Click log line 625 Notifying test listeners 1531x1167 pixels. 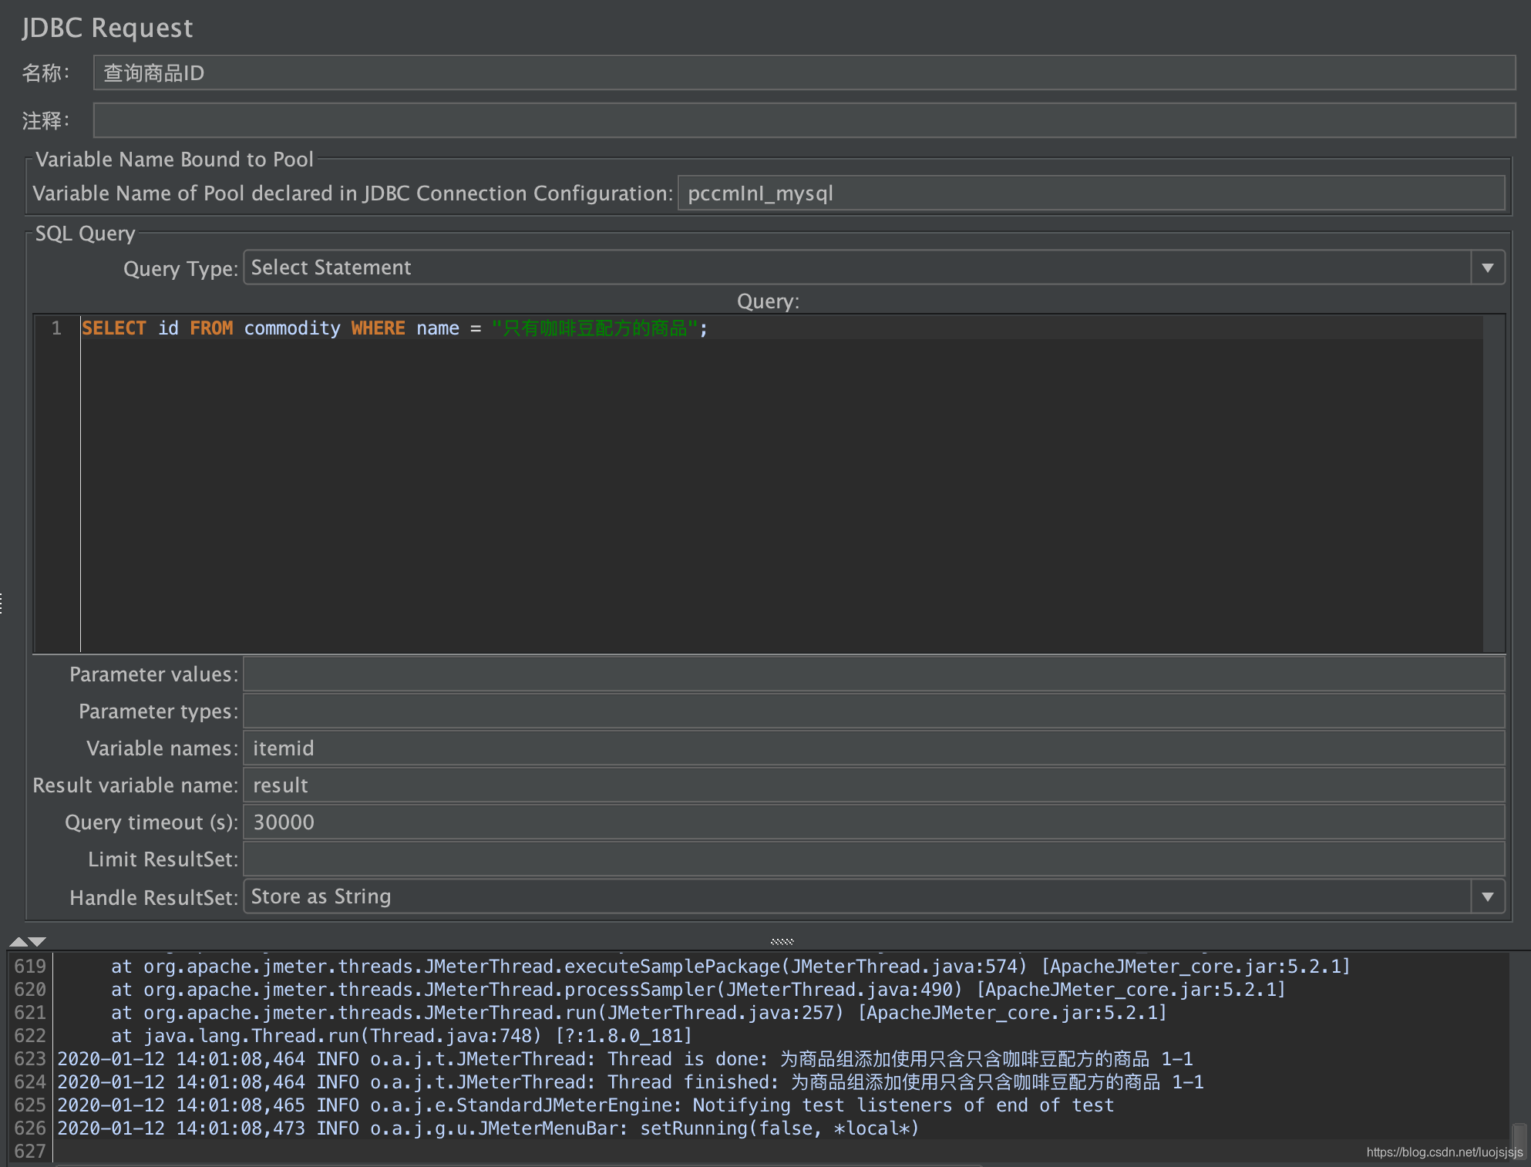click(586, 1105)
